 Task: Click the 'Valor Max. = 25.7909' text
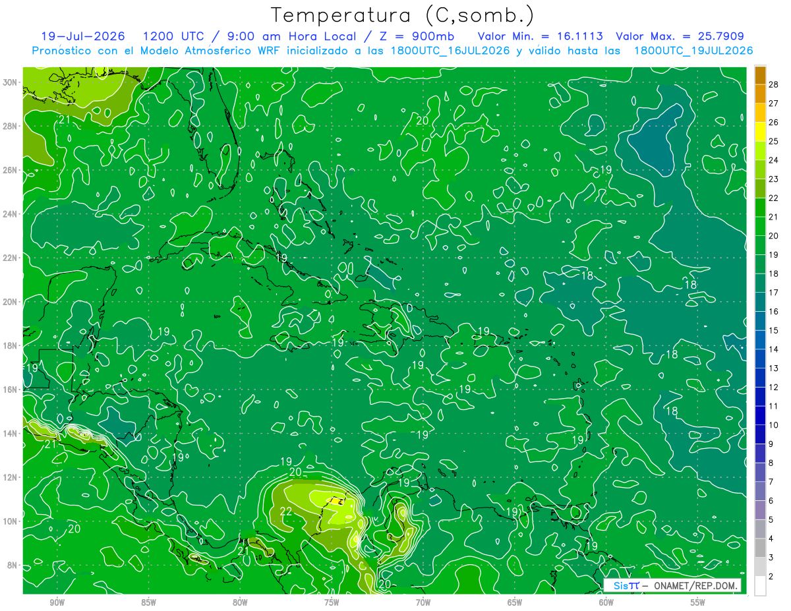[x=680, y=36]
